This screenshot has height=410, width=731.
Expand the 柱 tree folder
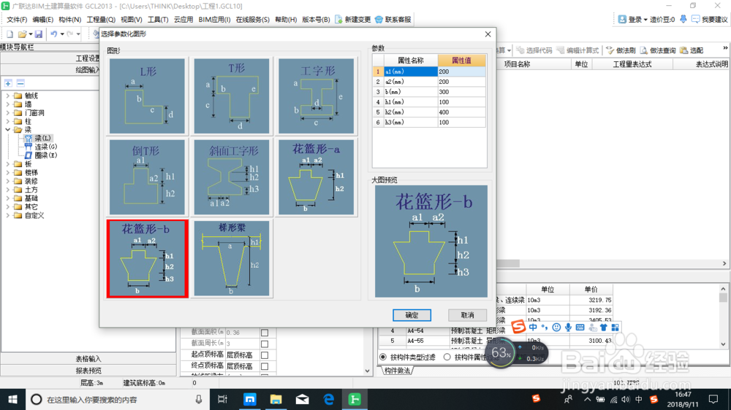7,121
